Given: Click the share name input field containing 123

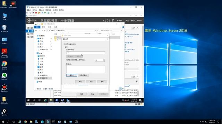Looking at the screenshot, I should [x=86, y=53].
